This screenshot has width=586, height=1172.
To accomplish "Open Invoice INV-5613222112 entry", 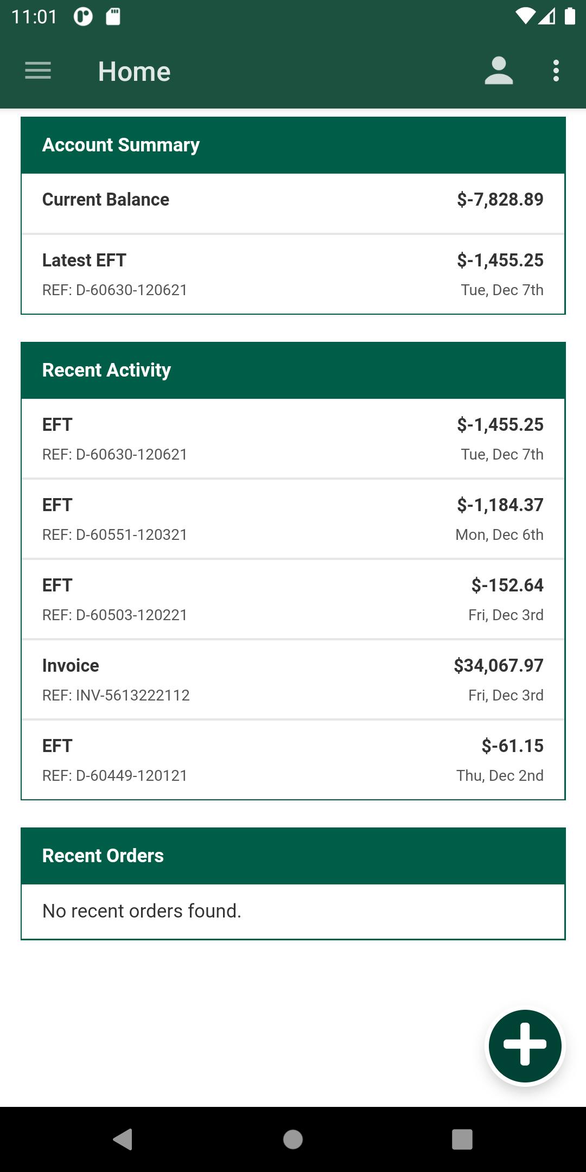I will click(293, 679).
